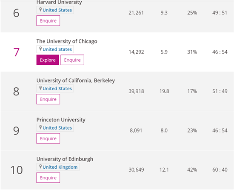Explore The University of Chicago
Image resolution: width=234 pixels, height=190 pixels.
(x=48, y=60)
